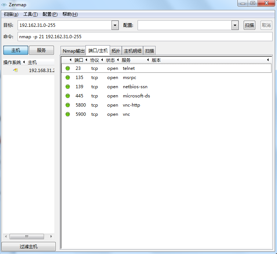Click green open status dot for port 5800
The height and width of the screenshot is (254, 277).
(68, 105)
